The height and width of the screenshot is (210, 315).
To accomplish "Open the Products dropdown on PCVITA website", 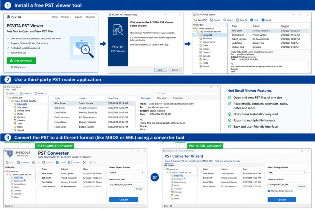I will (66, 17).
